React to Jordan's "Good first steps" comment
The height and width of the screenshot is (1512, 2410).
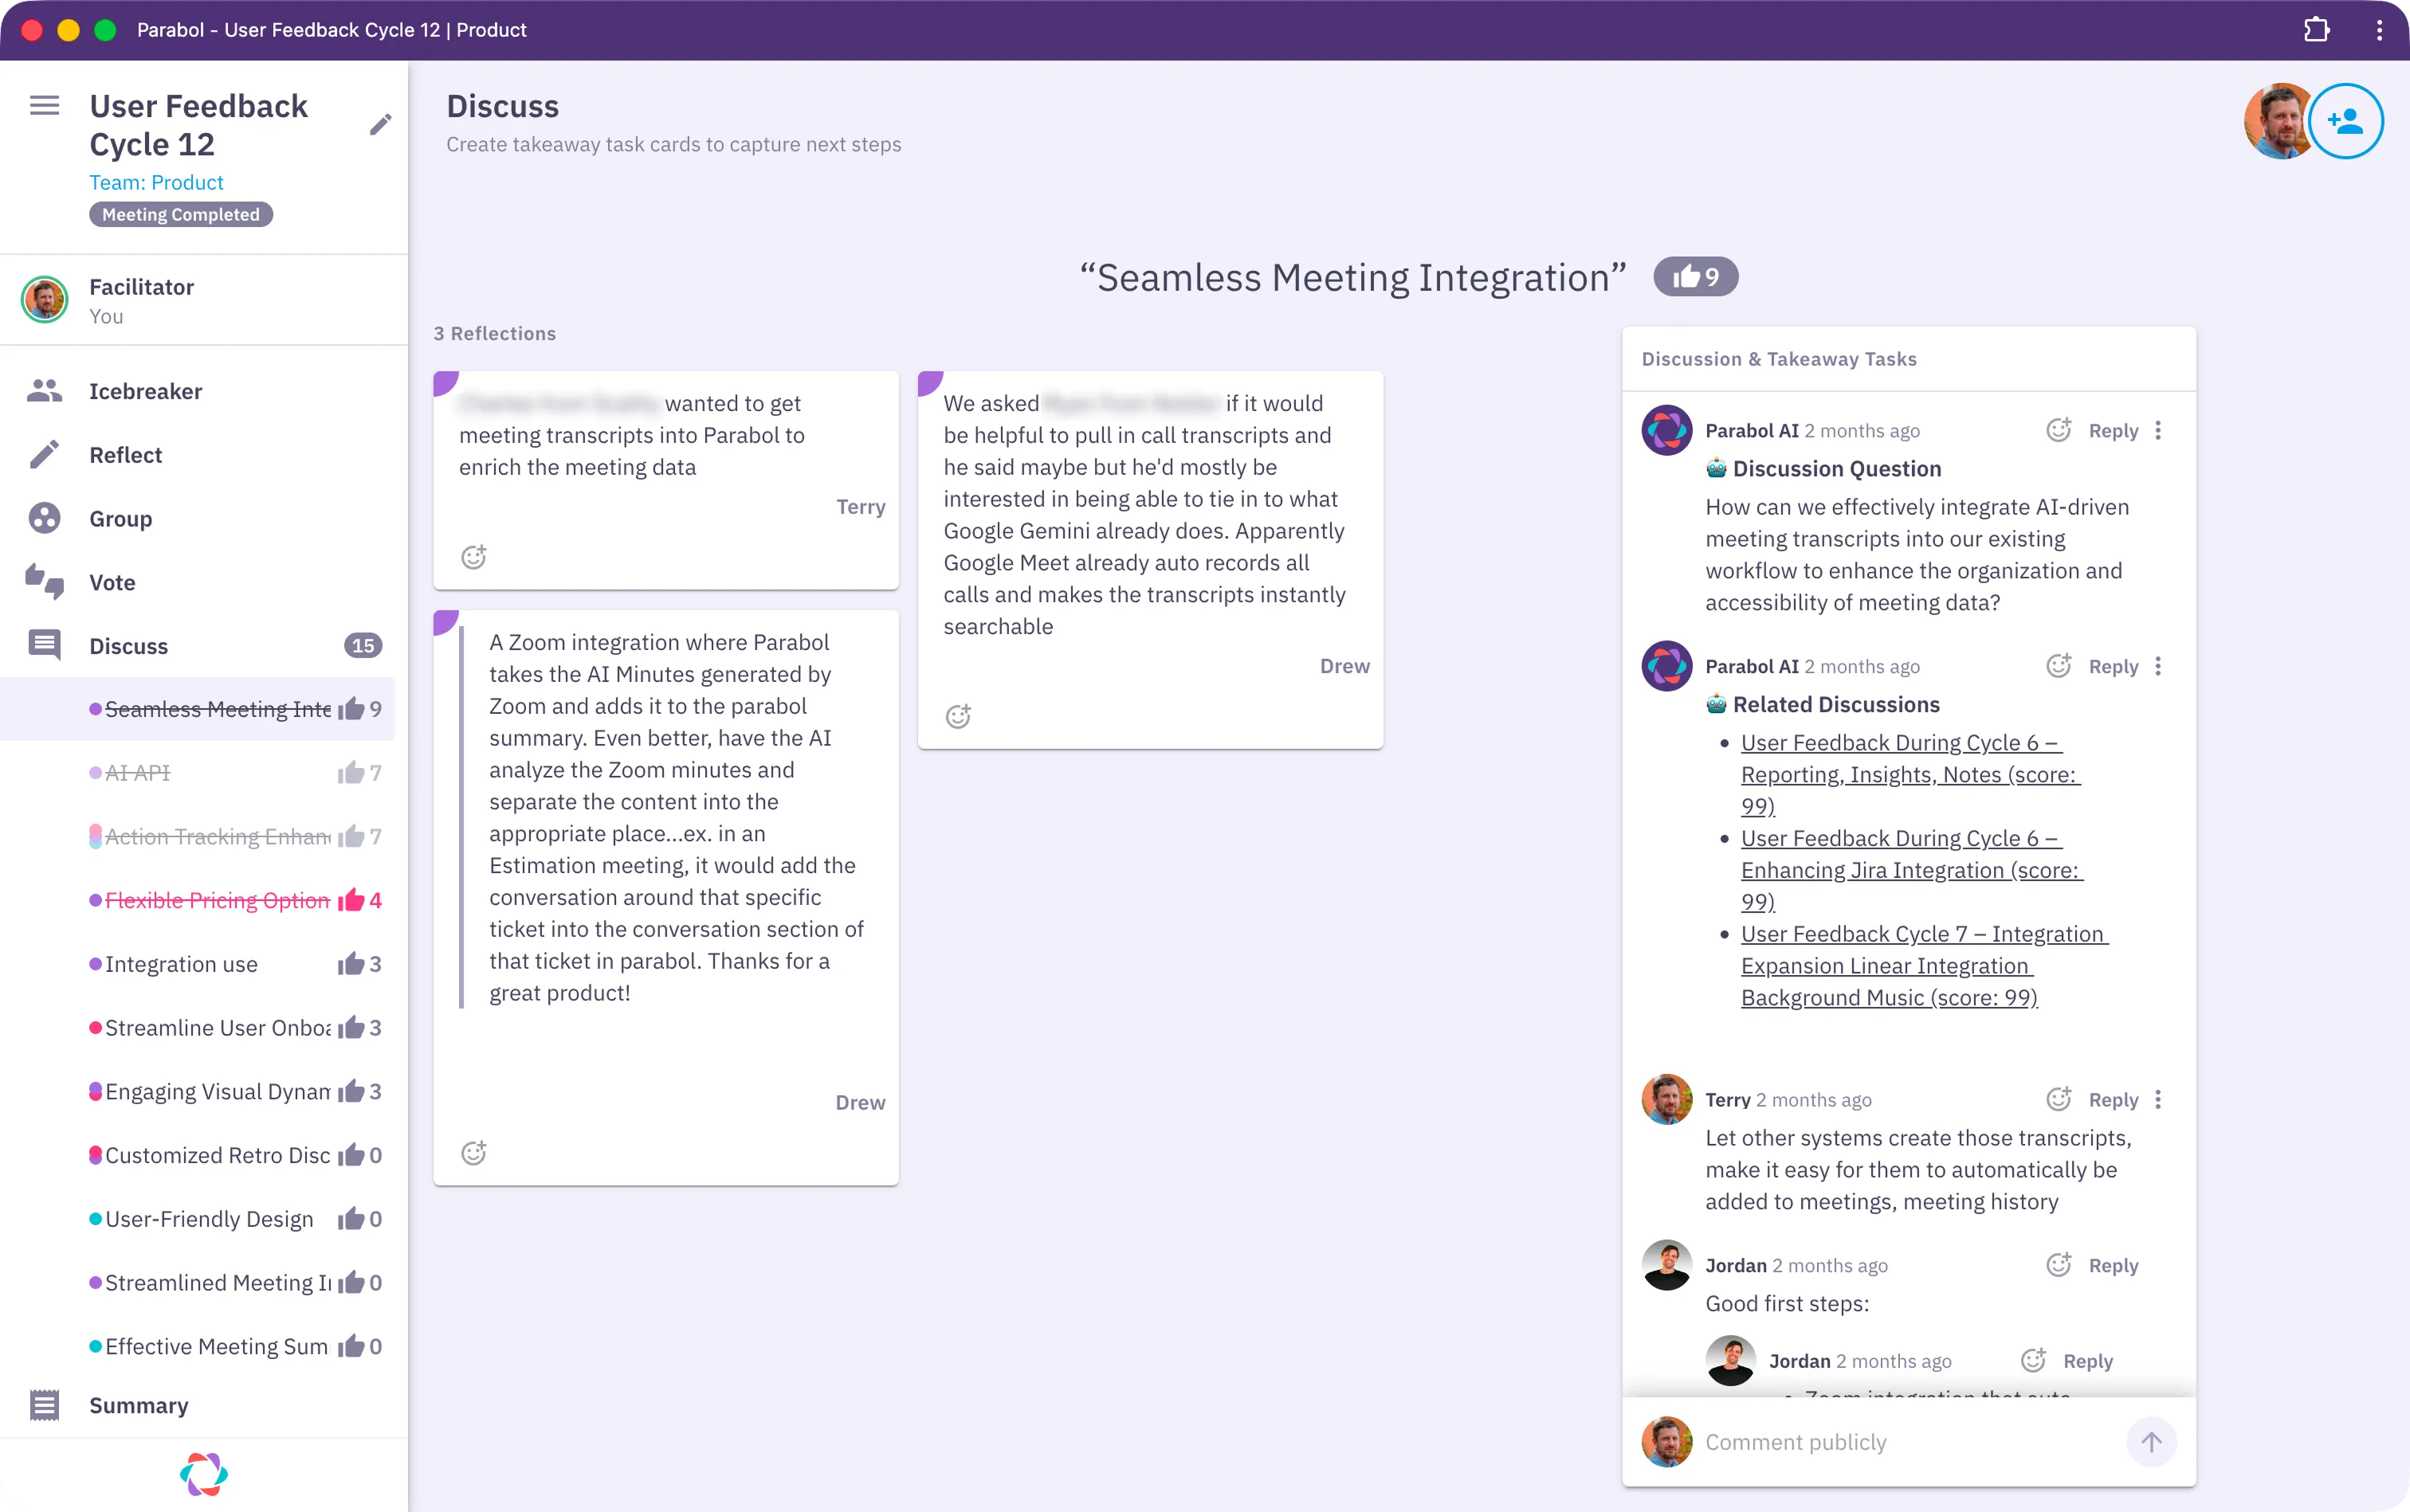tap(2059, 1265)
